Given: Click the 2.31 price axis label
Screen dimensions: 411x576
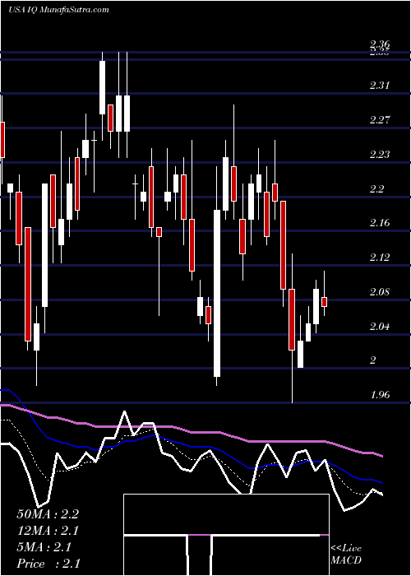Looking at the screenshot, I should (x=379, y=86).
